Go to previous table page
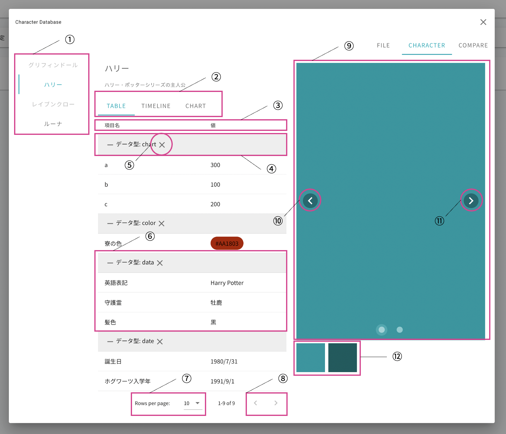506x434 pixels. tap(255, 403)
